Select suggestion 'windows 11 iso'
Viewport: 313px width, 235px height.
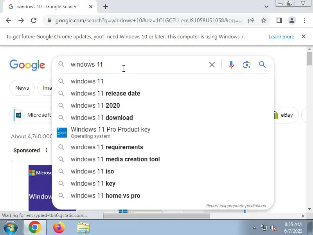[x=163, y=172]
